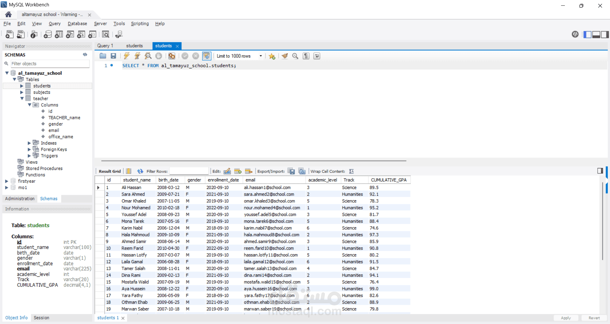Expand the students table node
The image size is (610, 324).
point(22,86)
